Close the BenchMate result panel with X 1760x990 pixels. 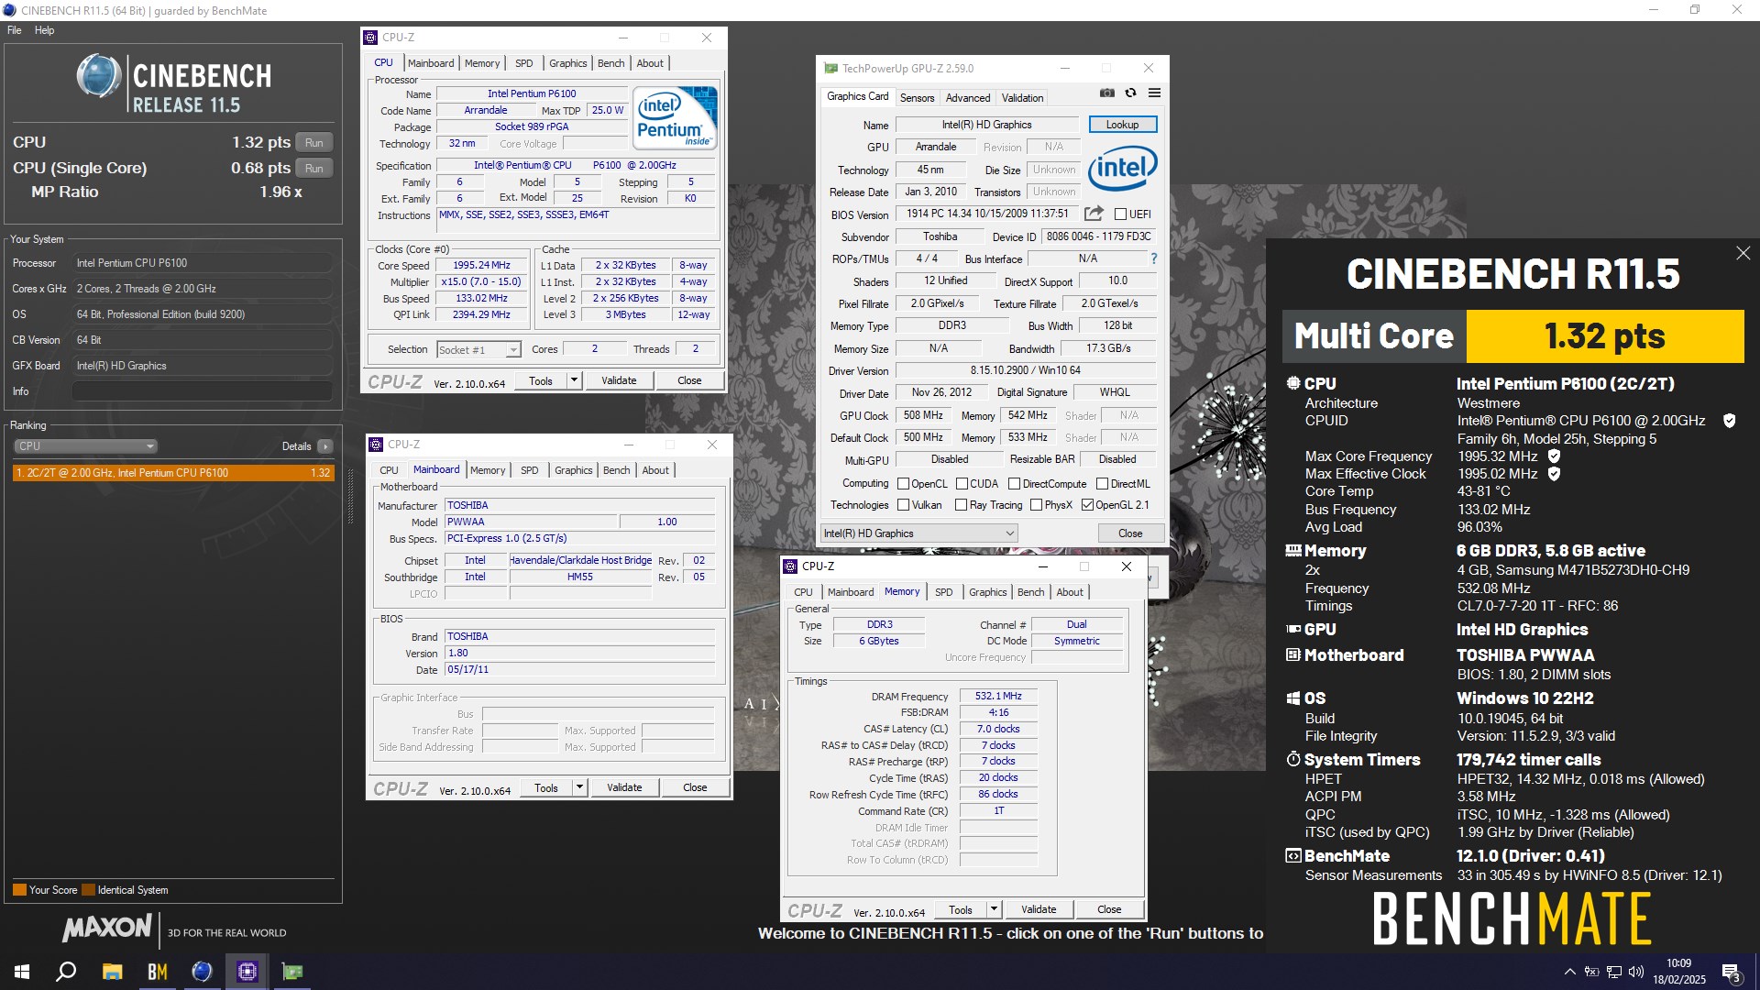tap(1743, 253)
